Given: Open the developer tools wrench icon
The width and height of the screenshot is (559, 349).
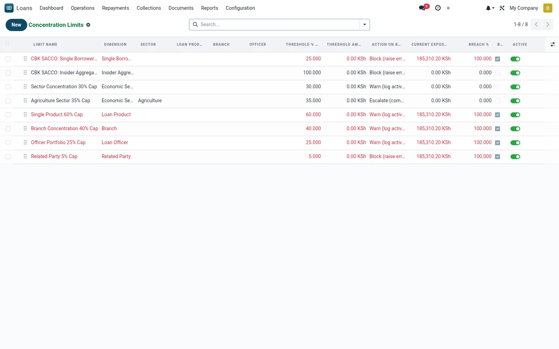Looking at the screenshot, I should coord(502,8).
